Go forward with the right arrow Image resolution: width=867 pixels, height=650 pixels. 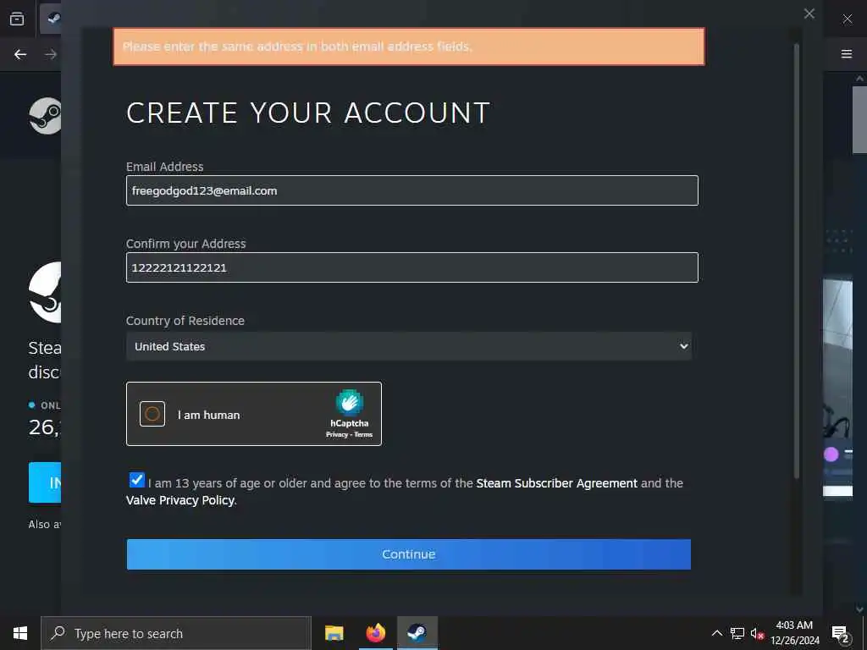click(x=51, y=54)
